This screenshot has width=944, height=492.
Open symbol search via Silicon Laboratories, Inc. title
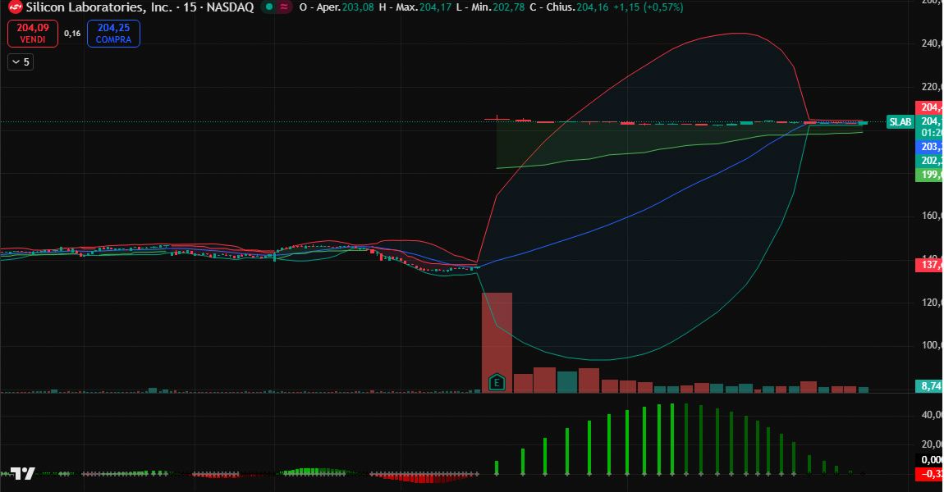coord(99,7)
